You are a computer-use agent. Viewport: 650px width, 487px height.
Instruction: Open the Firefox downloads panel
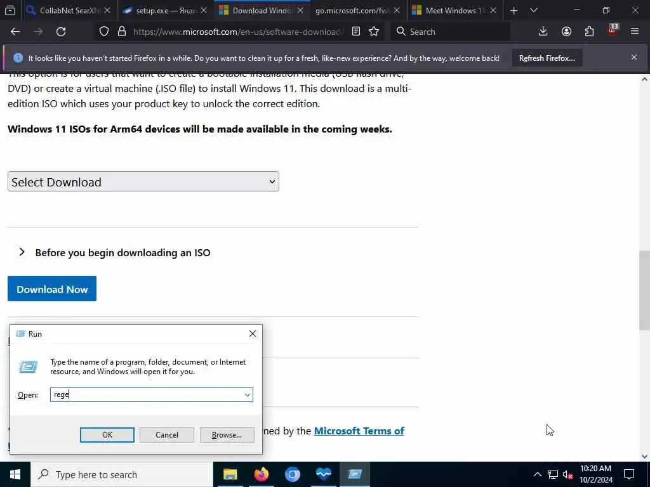(x=543, y=32)
